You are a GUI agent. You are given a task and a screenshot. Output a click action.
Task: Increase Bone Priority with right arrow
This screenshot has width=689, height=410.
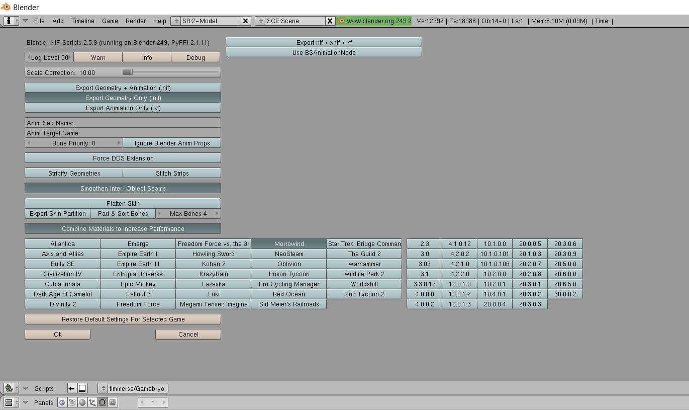119,143
